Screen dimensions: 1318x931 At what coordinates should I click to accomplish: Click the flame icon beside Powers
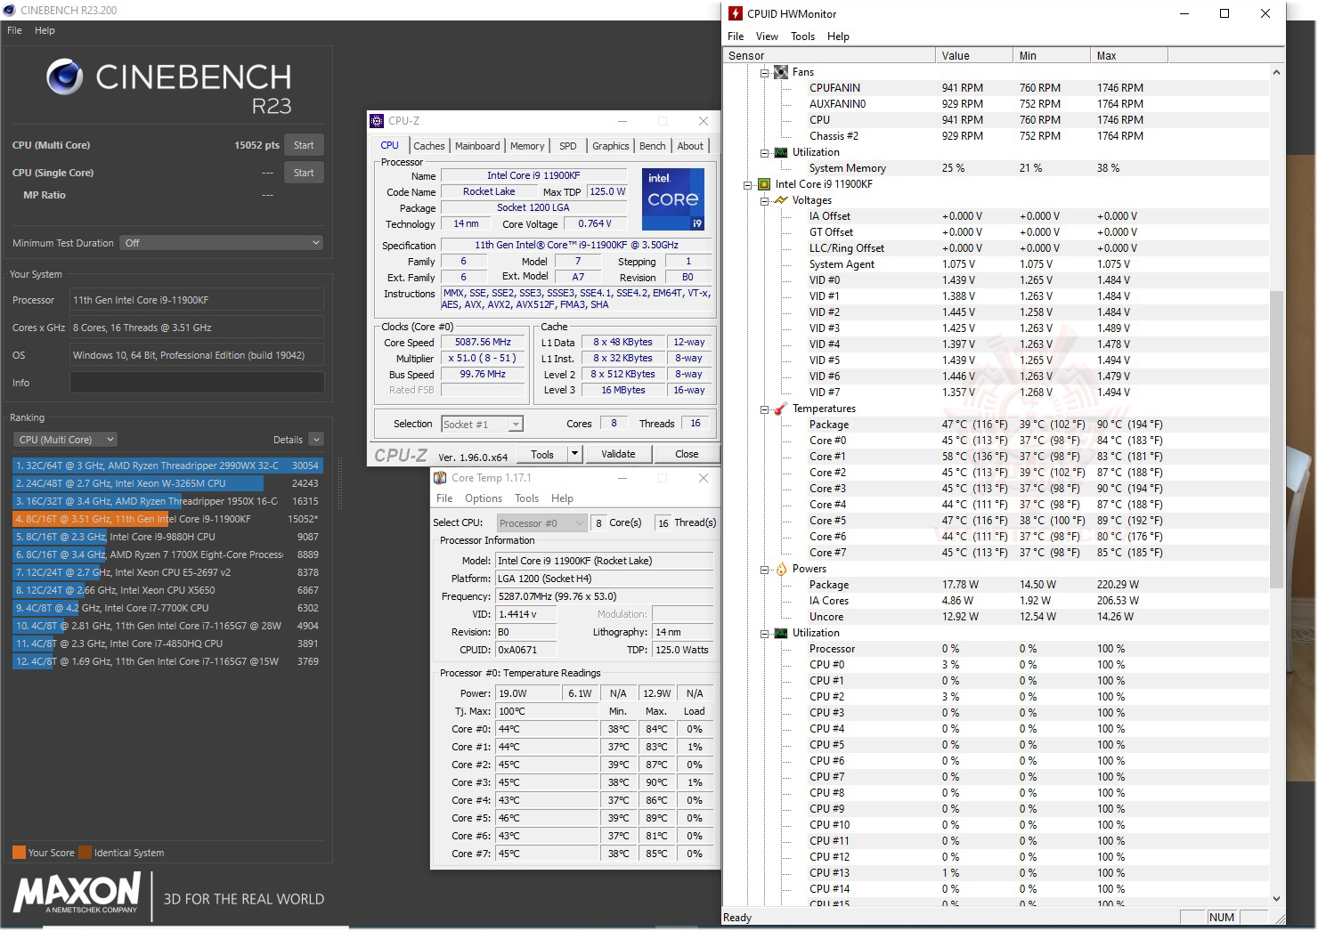(x=781, y=569)
